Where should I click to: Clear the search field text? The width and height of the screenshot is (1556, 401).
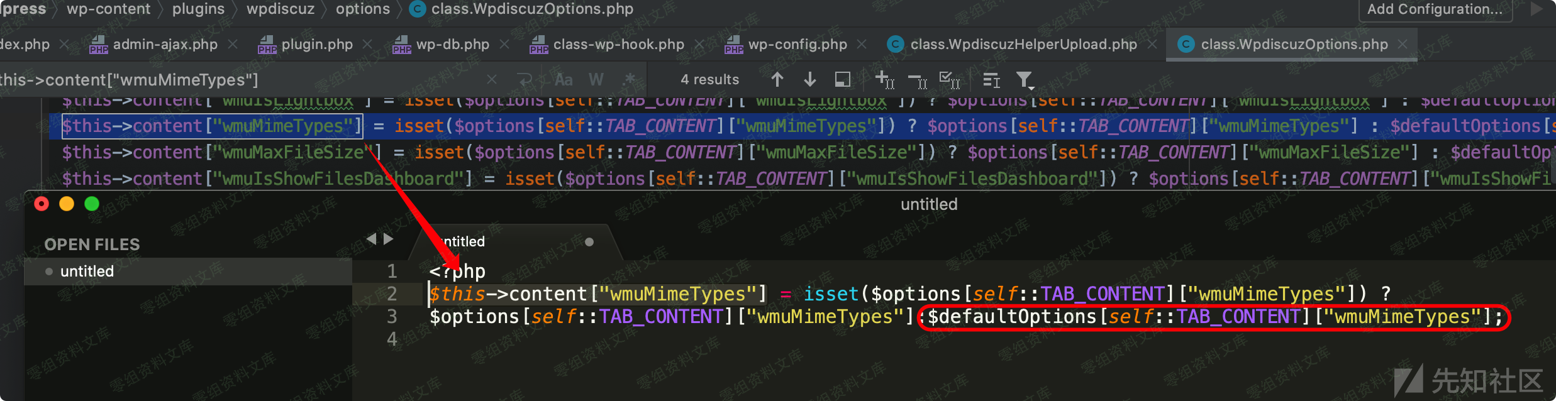tap(492, 80)
